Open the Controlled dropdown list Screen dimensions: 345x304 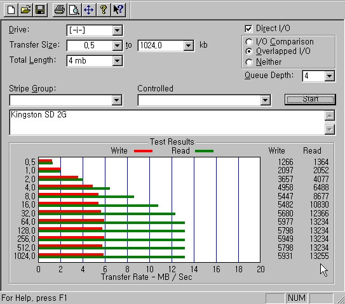(266, 100)
